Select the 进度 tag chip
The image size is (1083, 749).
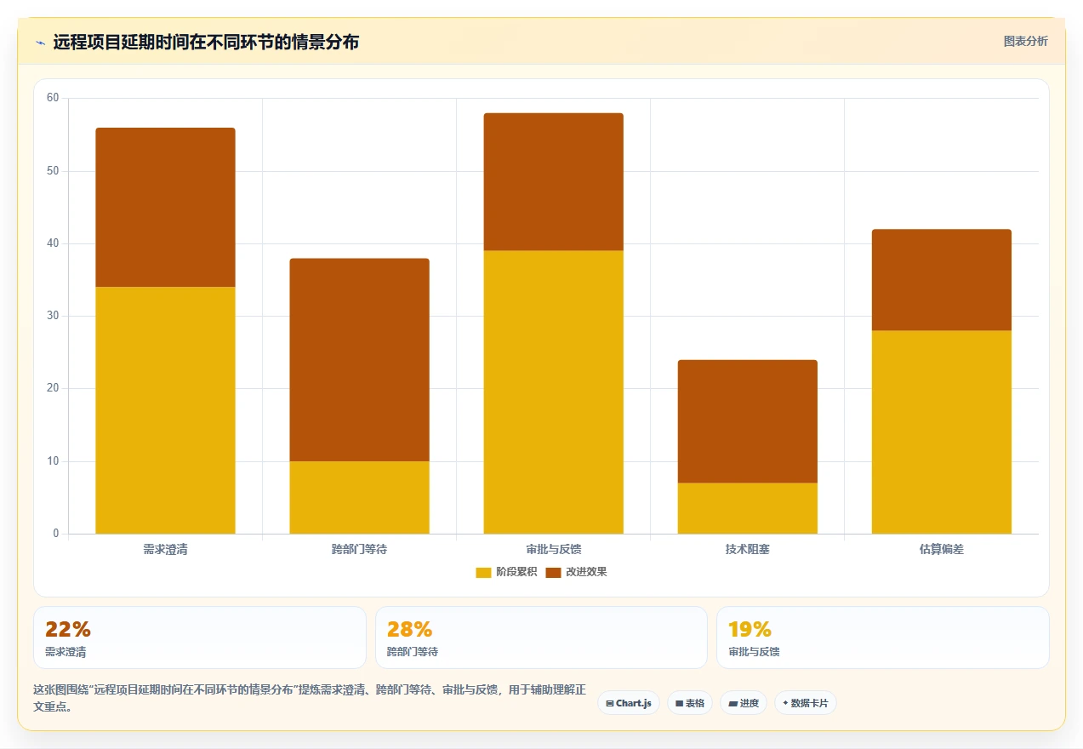pos(744,703)
